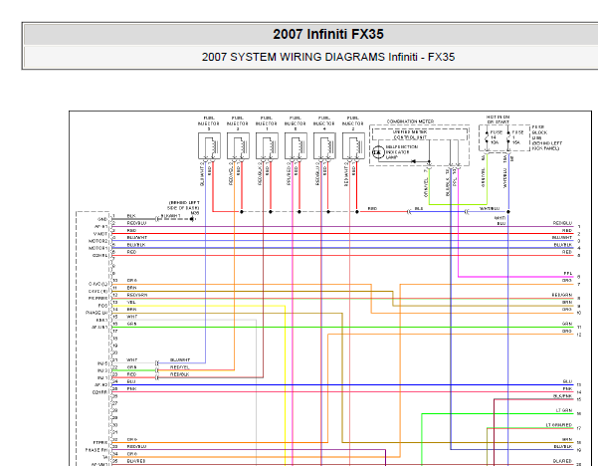598x466 pixels.
Task: Click '(BEHIND LEFT SIDE OF DASH)' ground note
Action: pyautogui.click(x=184, y=205)
